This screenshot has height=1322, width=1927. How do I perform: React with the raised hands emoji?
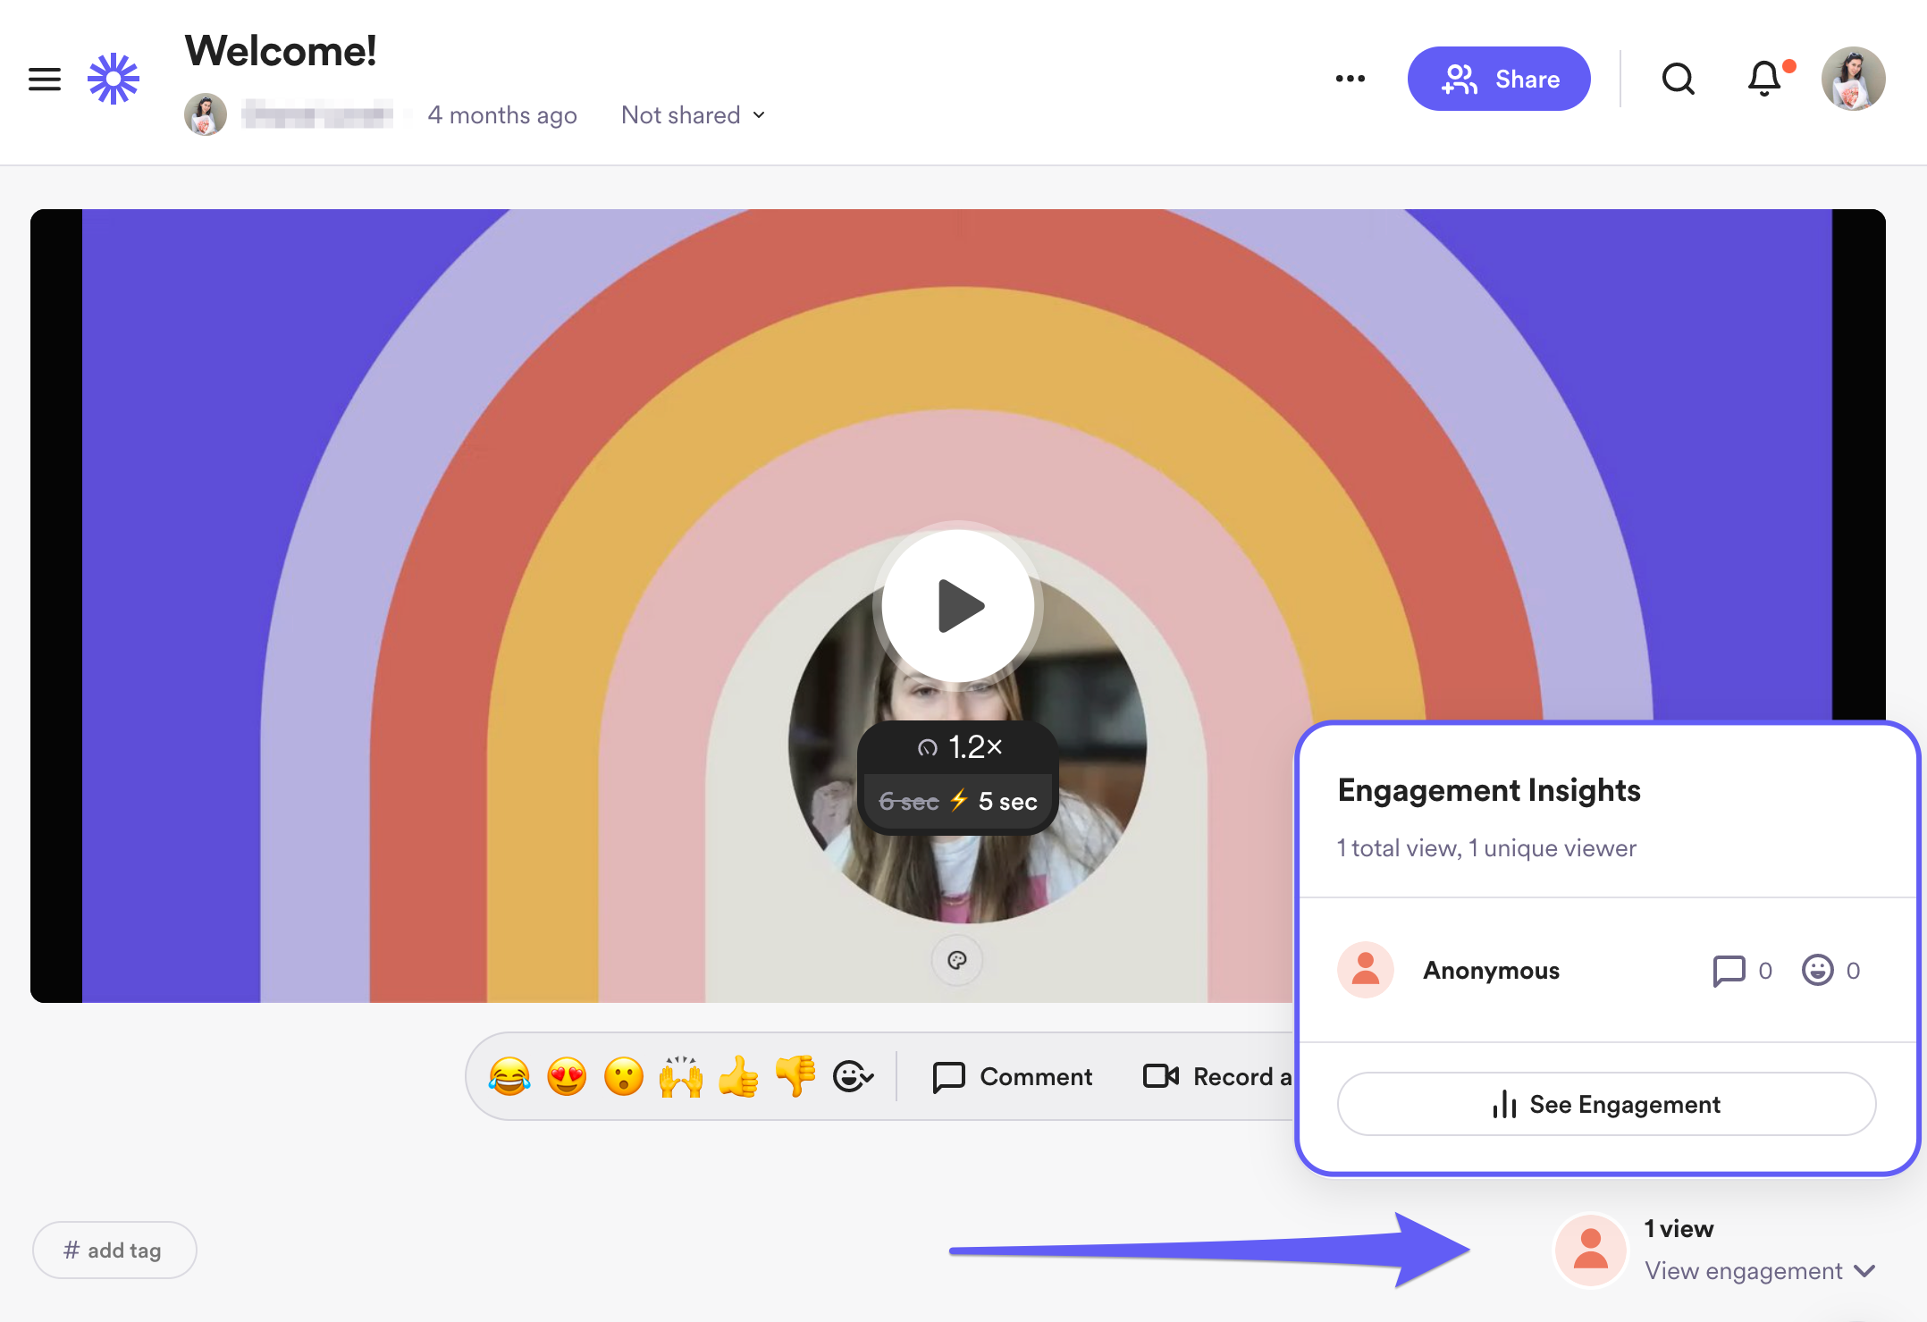pos(681,1076)
